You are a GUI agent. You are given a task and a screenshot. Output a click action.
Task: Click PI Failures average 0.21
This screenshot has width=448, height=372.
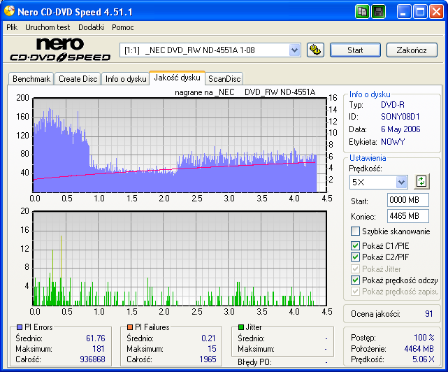click(208, 338)
